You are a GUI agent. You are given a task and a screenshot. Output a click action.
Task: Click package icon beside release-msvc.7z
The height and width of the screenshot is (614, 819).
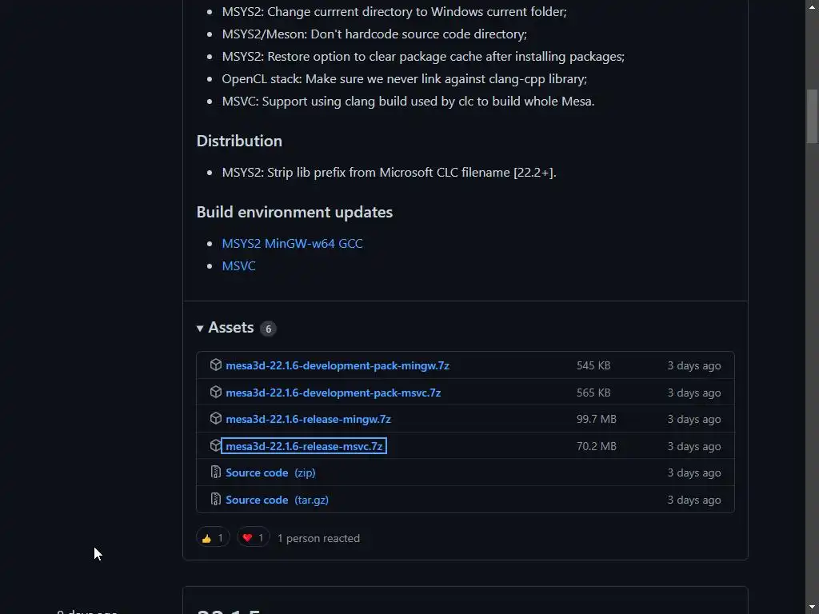(216, 446)
